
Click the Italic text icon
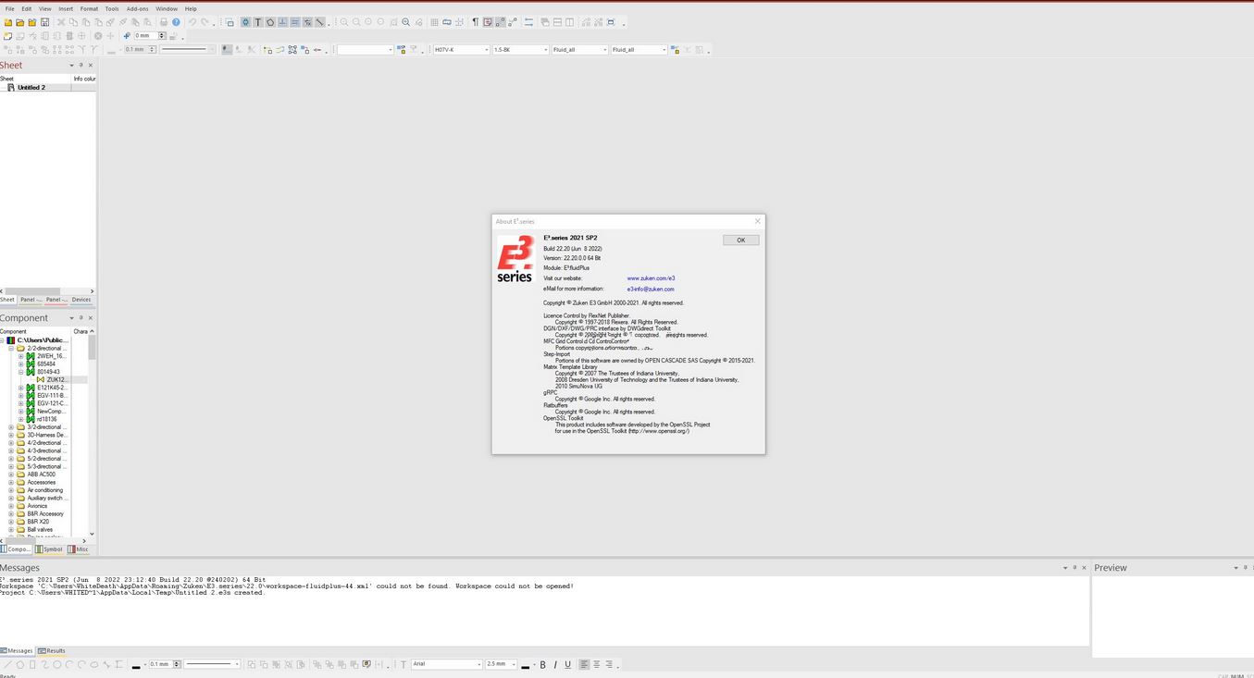tap(554, 664)
